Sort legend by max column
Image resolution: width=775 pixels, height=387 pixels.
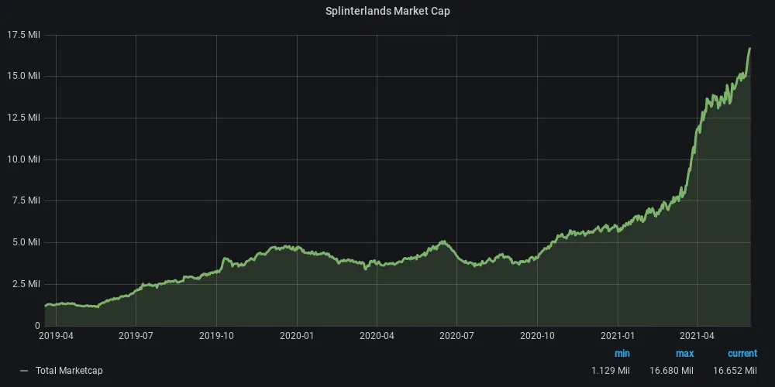pyautogui.click(x=684, y=354)
